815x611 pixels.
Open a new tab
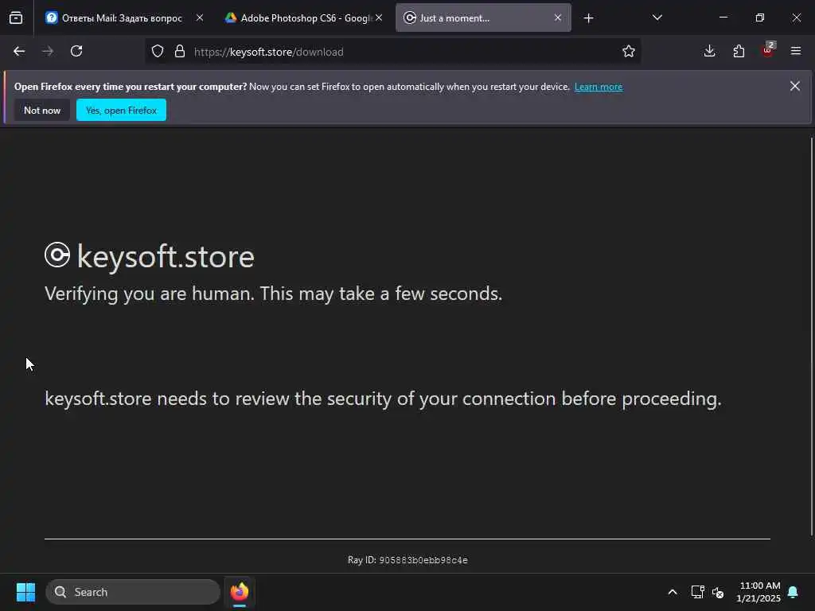[588, 18]
